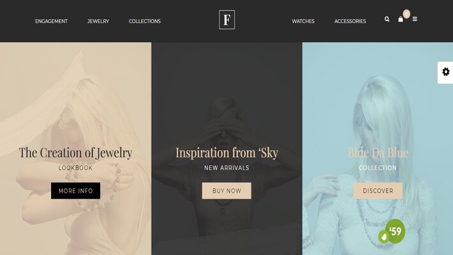Open The Creation of Jewelry heading
The image size is (453, 255).
click(76, 153)
